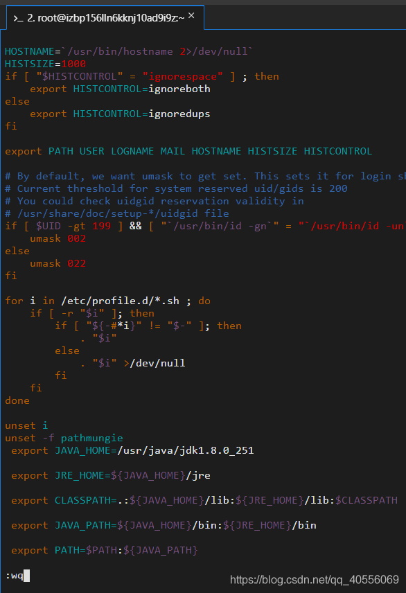Click the export PATH USER LOGNAME line
Screen dimensions: 406x593
pyautogui.click(x=188, y=151)
